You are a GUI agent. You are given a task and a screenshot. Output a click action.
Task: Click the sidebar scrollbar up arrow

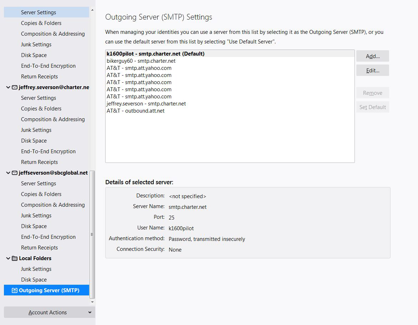point(92,10)
